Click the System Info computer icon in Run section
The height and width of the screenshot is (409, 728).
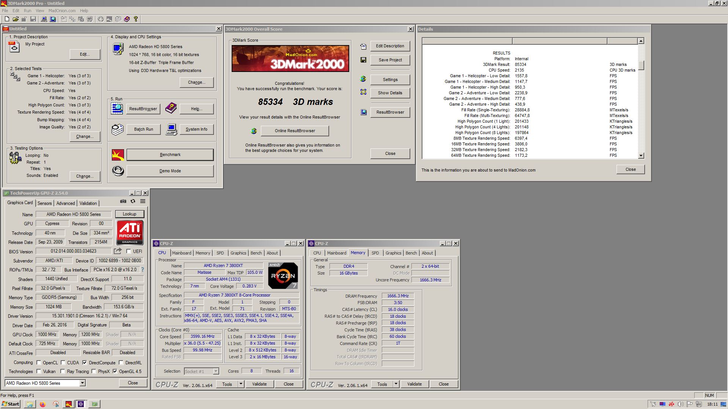pyautogui.click(x=171, y=129)
